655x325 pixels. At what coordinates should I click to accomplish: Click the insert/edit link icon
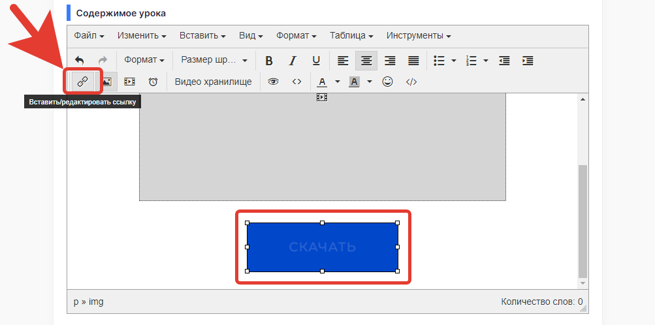[83, 82]
